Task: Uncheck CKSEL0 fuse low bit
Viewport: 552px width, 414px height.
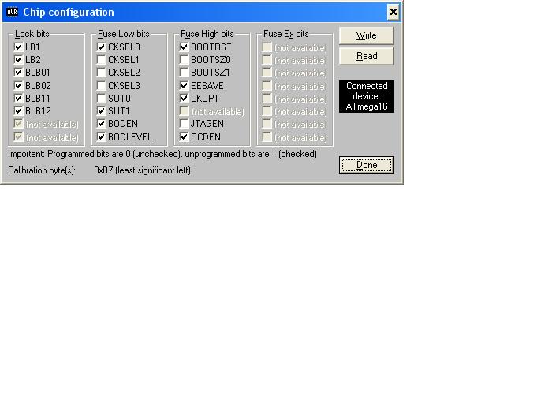Action: pos(101,47)
